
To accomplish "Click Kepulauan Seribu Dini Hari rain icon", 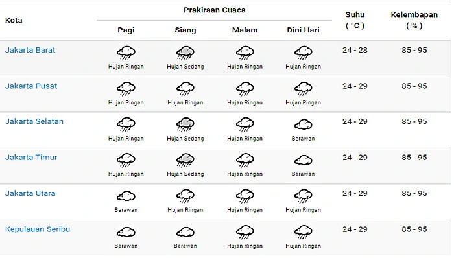I will (x=303, y=232).
